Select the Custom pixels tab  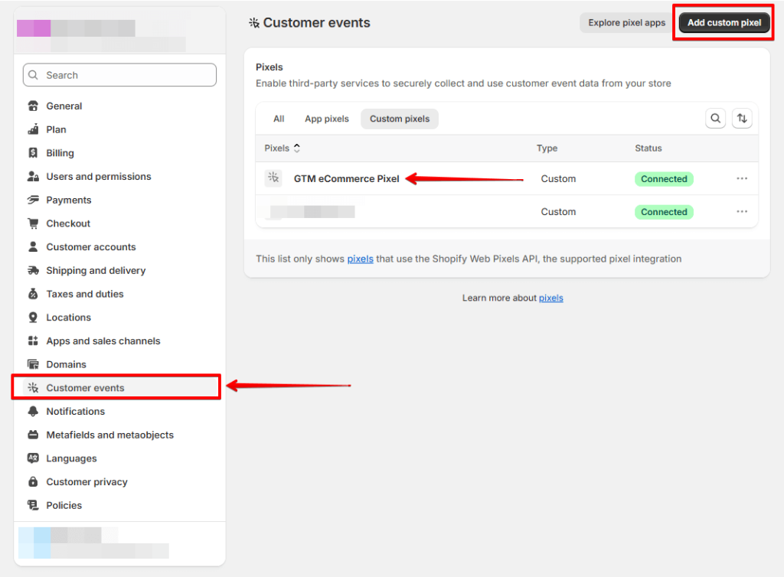pos(400,119)
